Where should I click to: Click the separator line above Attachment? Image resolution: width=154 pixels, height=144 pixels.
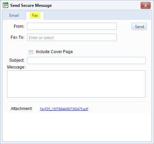(x=77, y=101)
